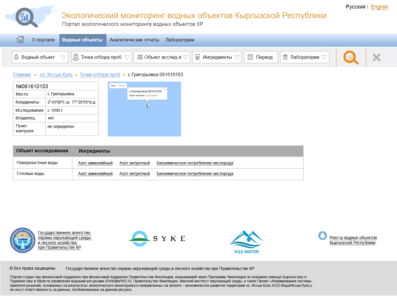Image resolution: width=397 pixels, height=307 pixels.
Task: Open the Точки отбора проб breadcrumb
Action: (x=100, y=75)
